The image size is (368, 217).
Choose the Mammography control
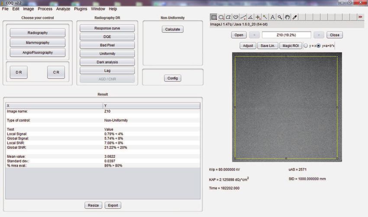pos(38,43)
